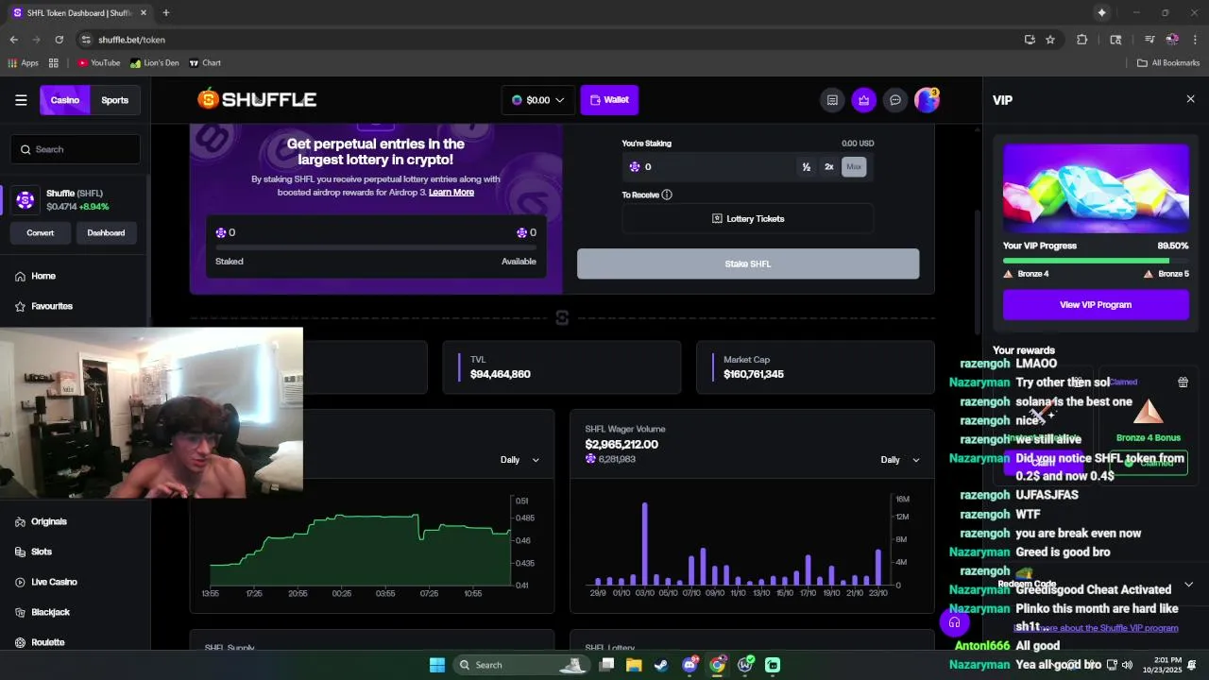Click the Lottery Tickets field
Viewport: 1209px width, 680px height.
(748, 219)
